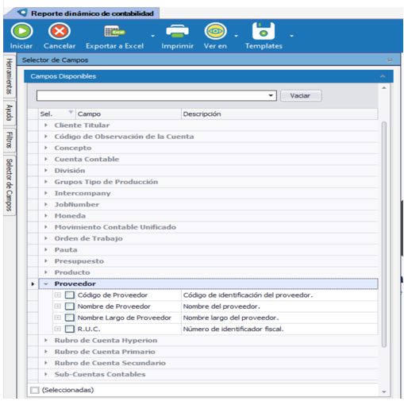Collapse the Campos Disponibles section chevron
The height and width of the screenshot is (401, 404).
pyautogui.click(x=383, y=76)
